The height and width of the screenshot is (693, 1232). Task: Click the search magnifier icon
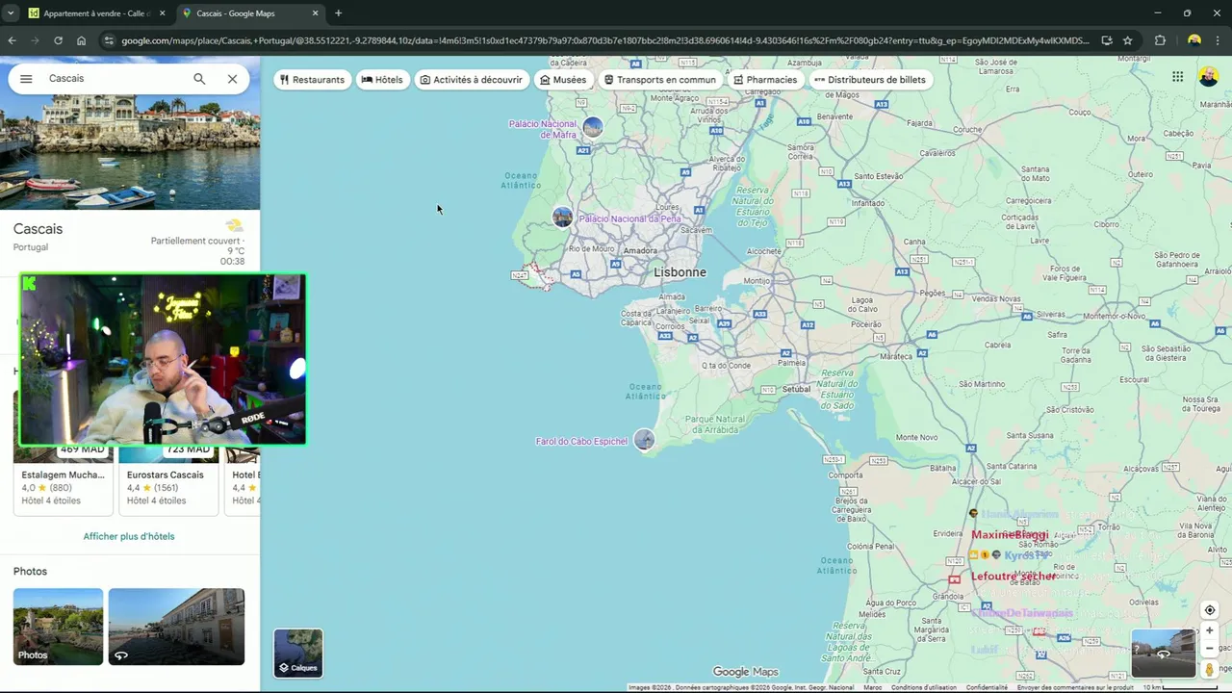pos(199,79)
